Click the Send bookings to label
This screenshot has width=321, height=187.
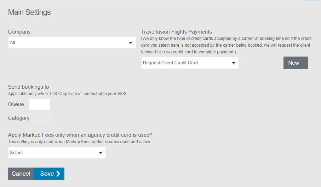pyautogui.click(x=29, y=87)
